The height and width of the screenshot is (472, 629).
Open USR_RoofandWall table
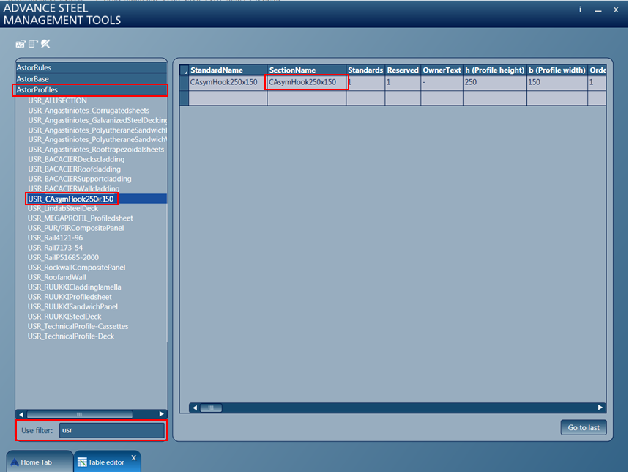click(56, 277)
